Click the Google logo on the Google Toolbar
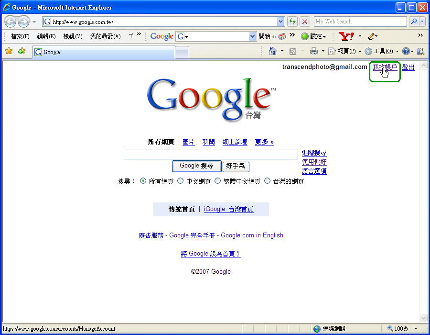 (162, 36)
